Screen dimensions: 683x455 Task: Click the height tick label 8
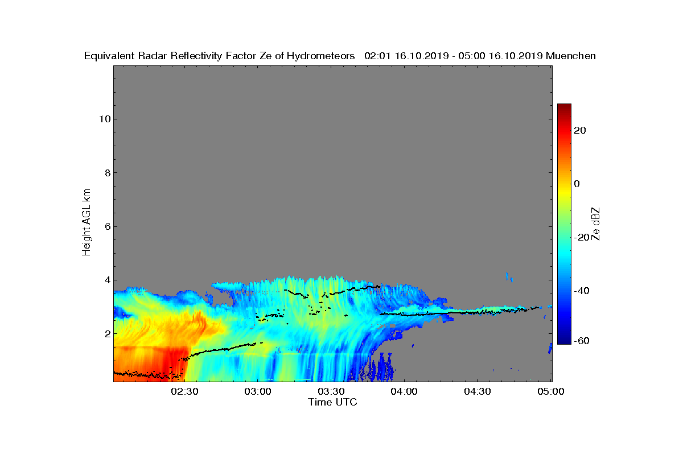point(106,172)
